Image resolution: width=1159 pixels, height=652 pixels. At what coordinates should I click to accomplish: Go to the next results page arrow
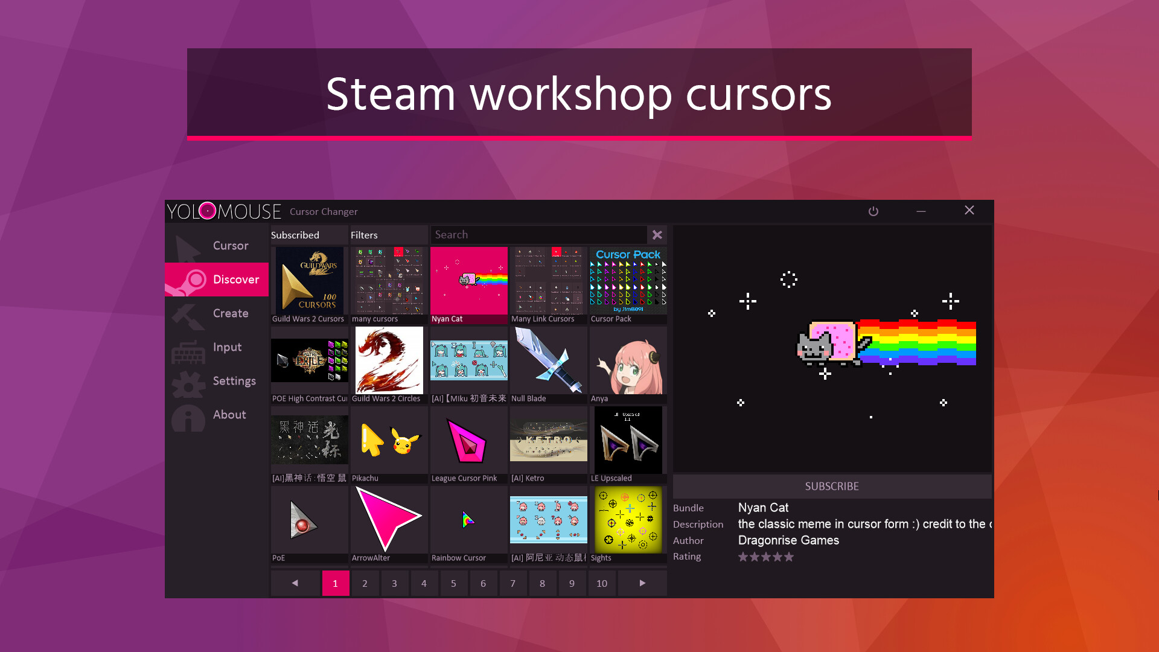pyautogui.click(x=642, y=583)
